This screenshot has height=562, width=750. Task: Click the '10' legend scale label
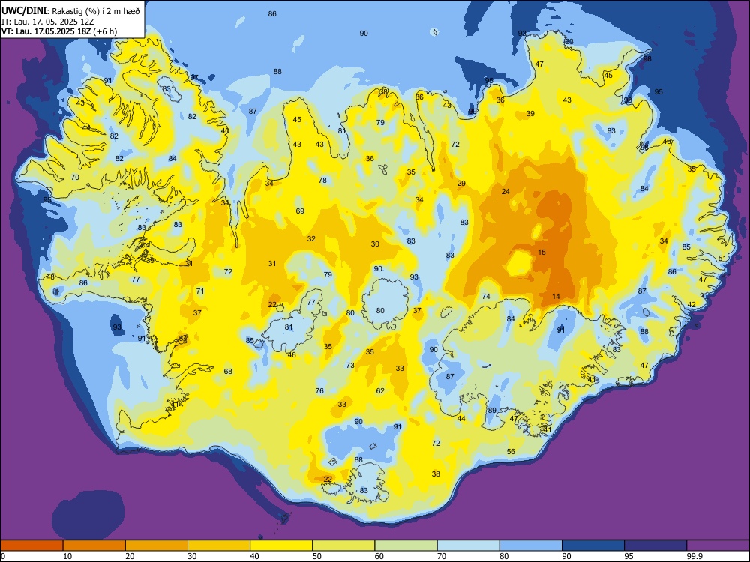tap(67, 556)
